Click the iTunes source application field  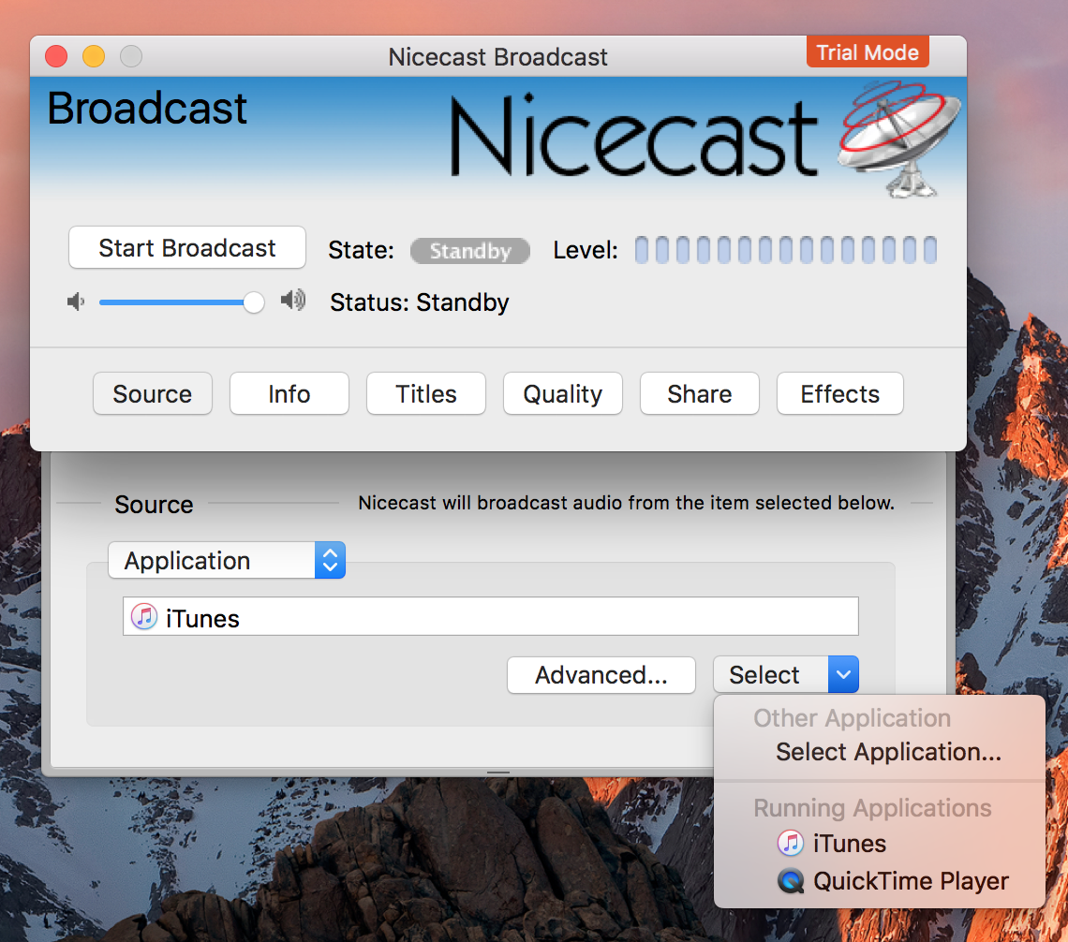490,617
